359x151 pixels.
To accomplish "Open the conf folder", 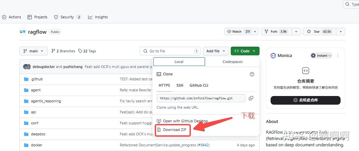I will (34, 123).
